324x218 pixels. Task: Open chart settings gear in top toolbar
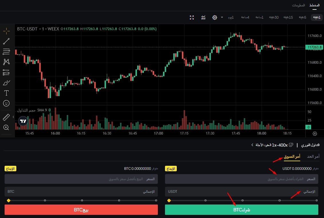tap(215, 17)
